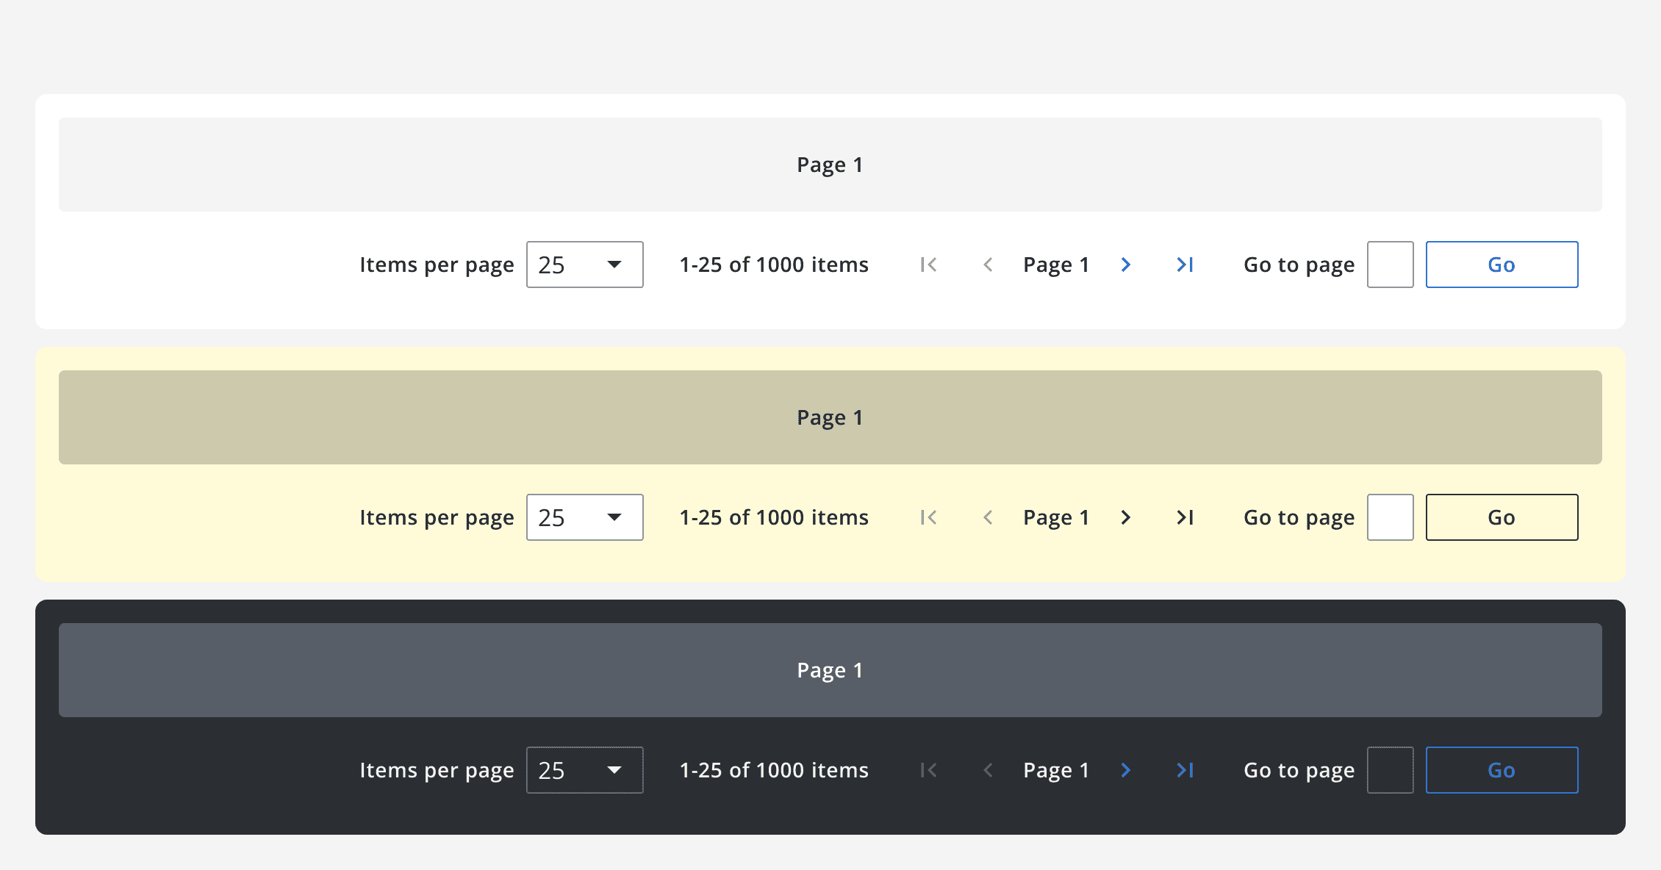Advance to the next page in the yellow pagination

(x=1125, y=517)
